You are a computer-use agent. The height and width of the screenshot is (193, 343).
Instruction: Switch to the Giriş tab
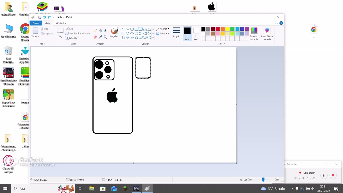(x=47, y=23)
